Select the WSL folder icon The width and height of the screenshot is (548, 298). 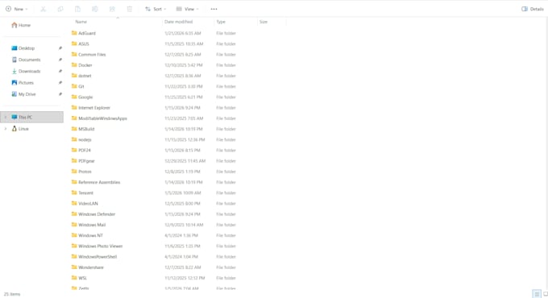click(x=74, y=278)
